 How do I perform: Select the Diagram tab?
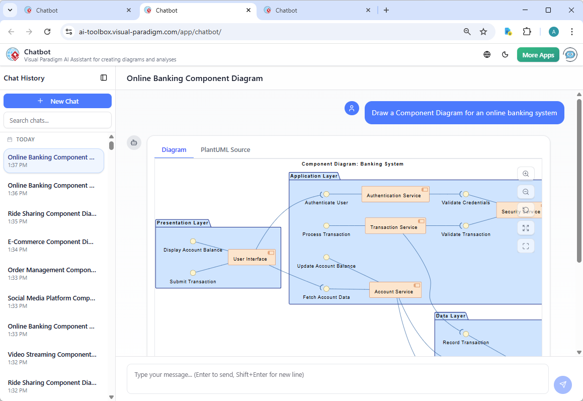click(174, 149)
